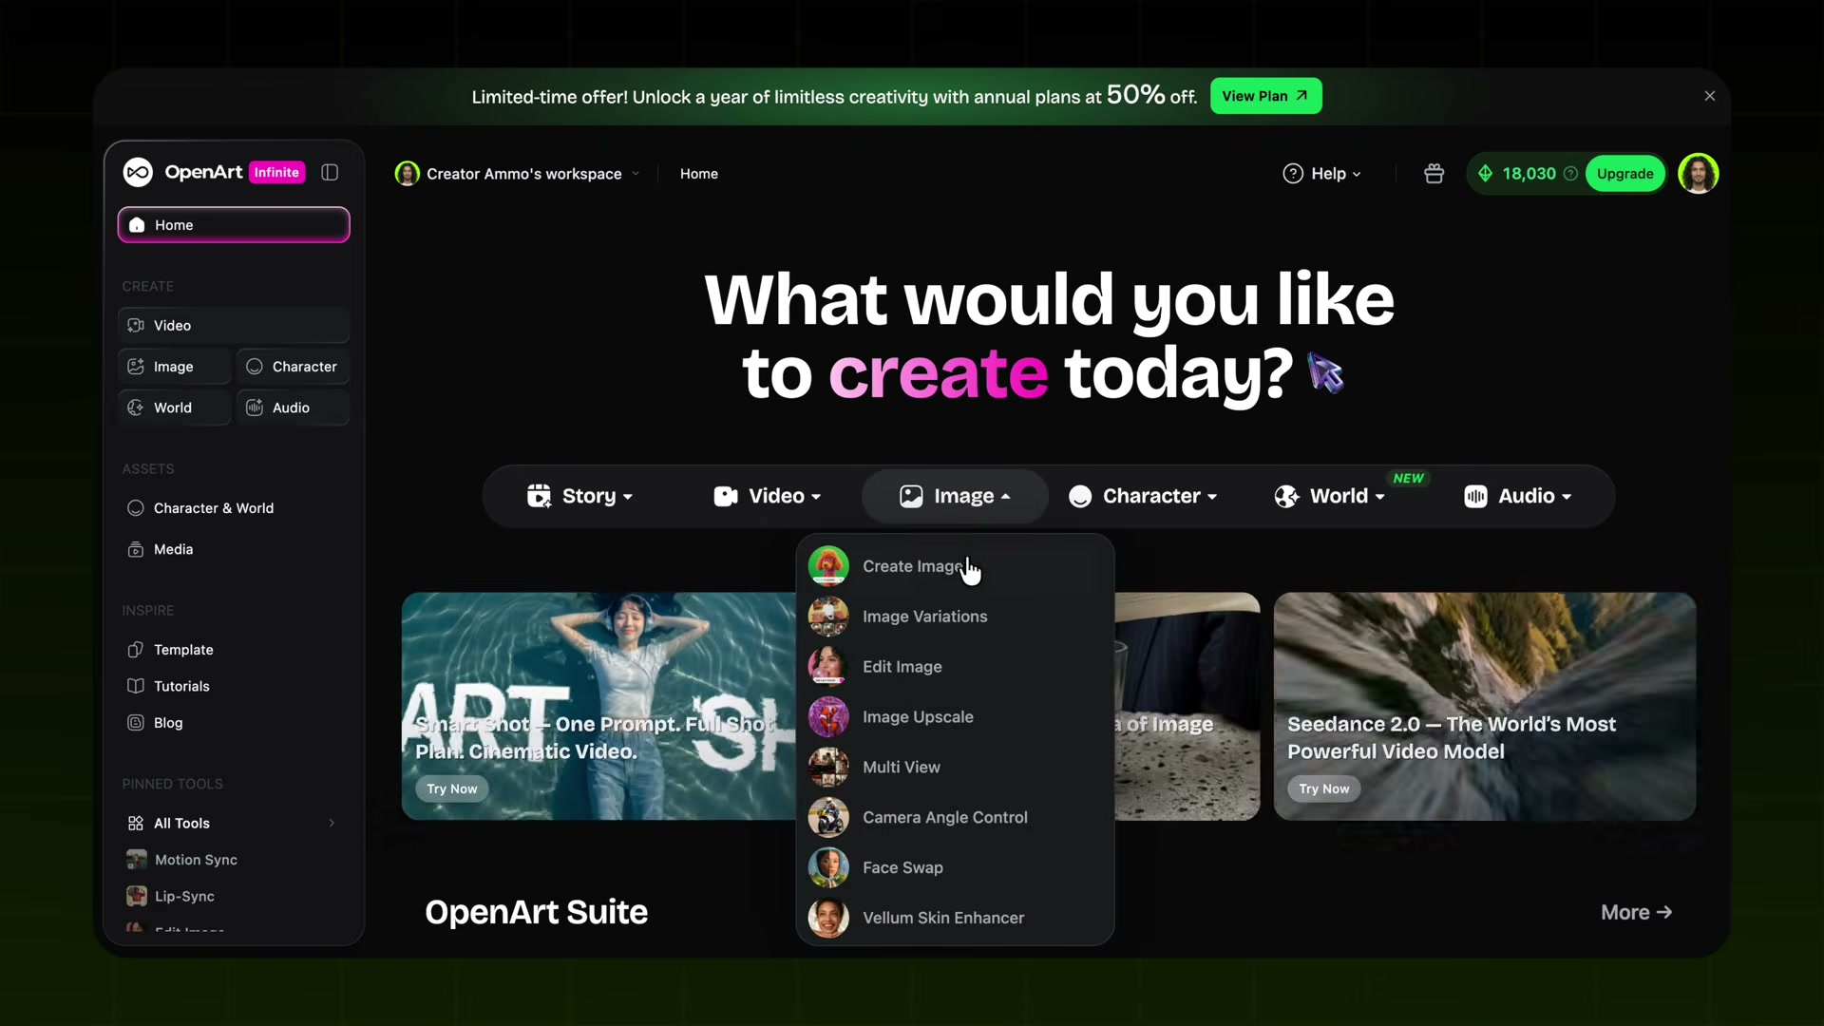Click the View Plan button

click(x=1265, y=96)
